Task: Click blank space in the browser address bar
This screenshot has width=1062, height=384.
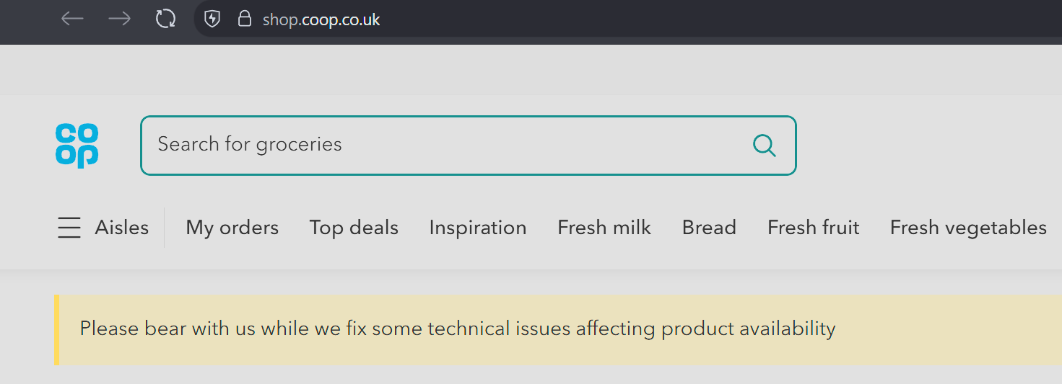Action: click(x=722, y=19)
